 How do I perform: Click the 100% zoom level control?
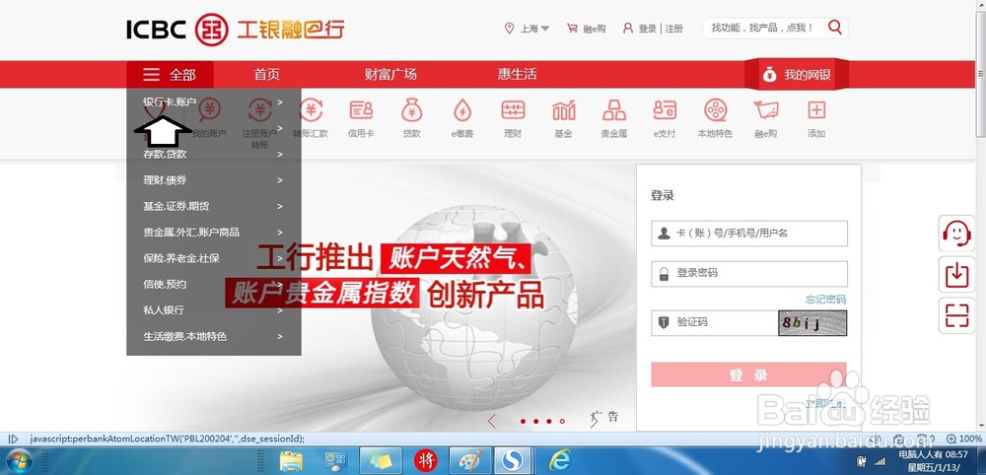964,439
